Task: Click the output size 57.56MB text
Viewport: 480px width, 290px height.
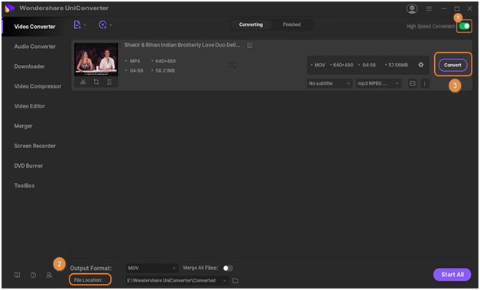Action: click(x=398, y=65)
